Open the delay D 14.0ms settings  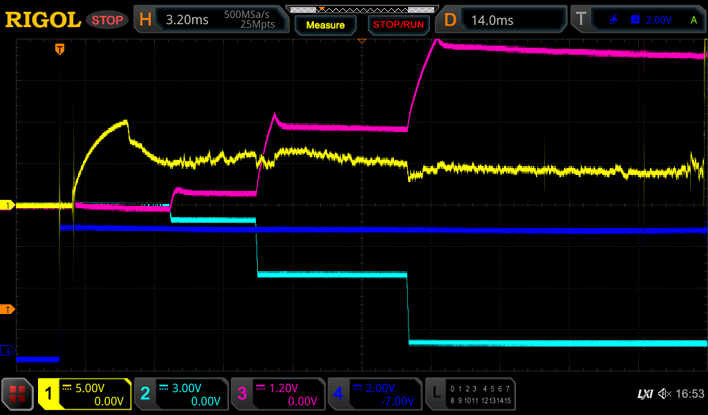(x=503, y=20)
